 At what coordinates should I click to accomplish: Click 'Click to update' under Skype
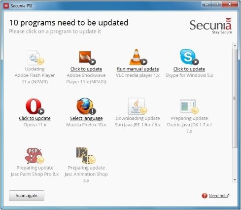(x=189, y=69)
